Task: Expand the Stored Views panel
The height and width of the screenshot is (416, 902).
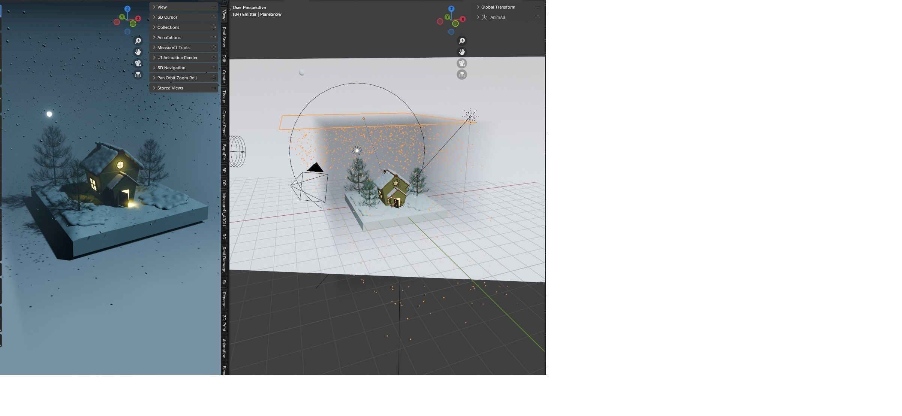Action: [x=170, y=88]
